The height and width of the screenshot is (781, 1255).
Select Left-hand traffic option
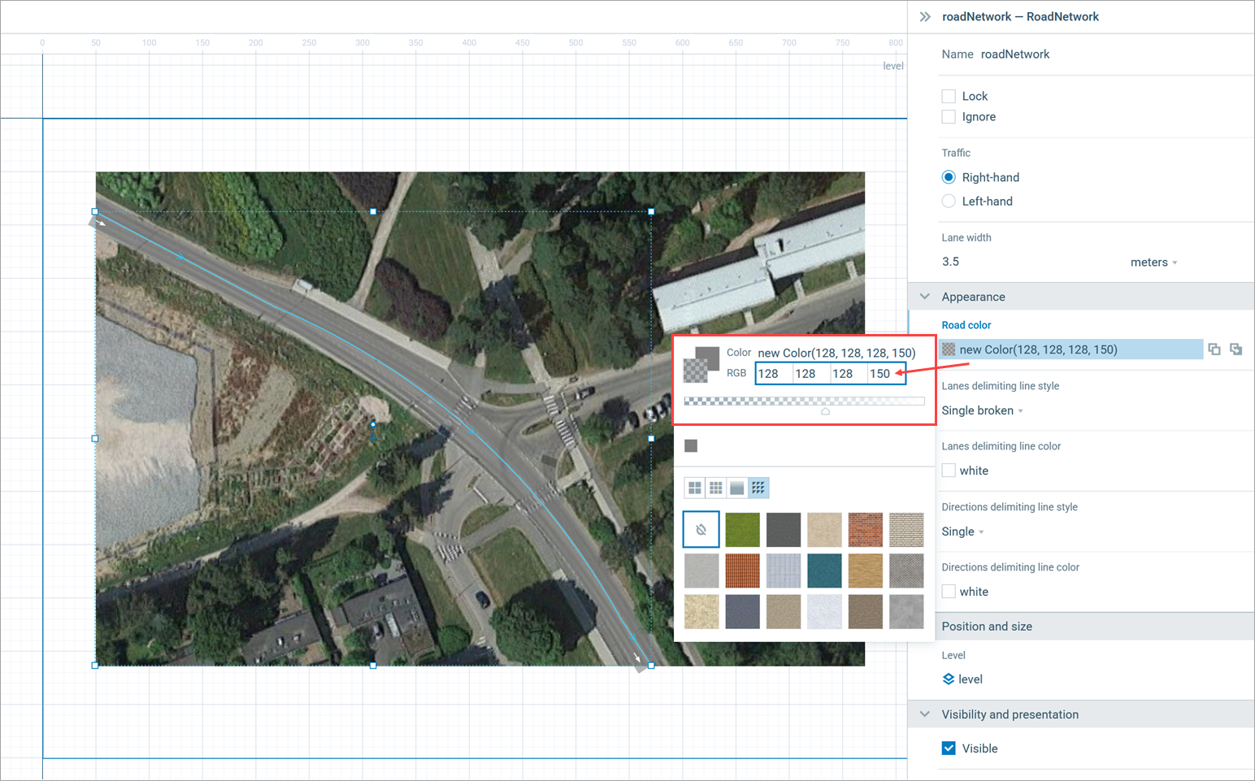[949, 202]
